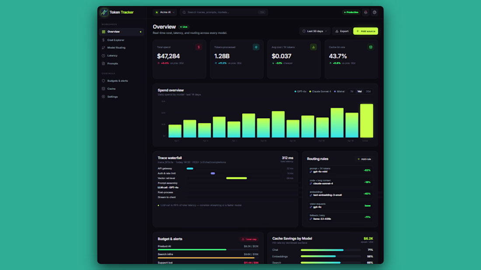This screenshot has height=270, width=481.
Task: Focus the search traces, prompts, models field
Action: (x=224, y=12)
